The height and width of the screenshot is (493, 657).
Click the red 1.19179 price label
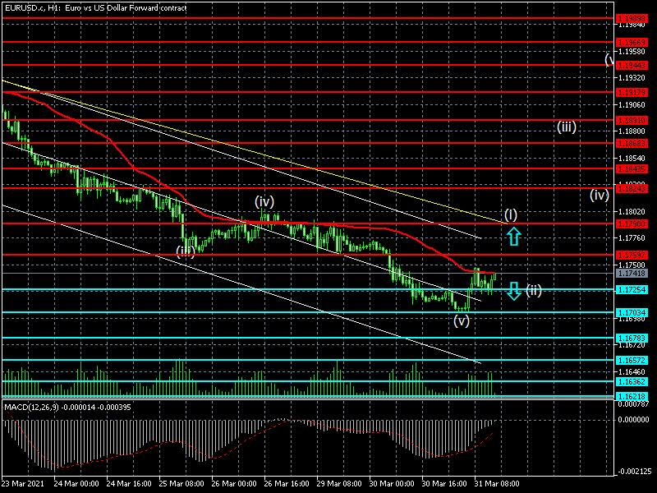(631, 92)
